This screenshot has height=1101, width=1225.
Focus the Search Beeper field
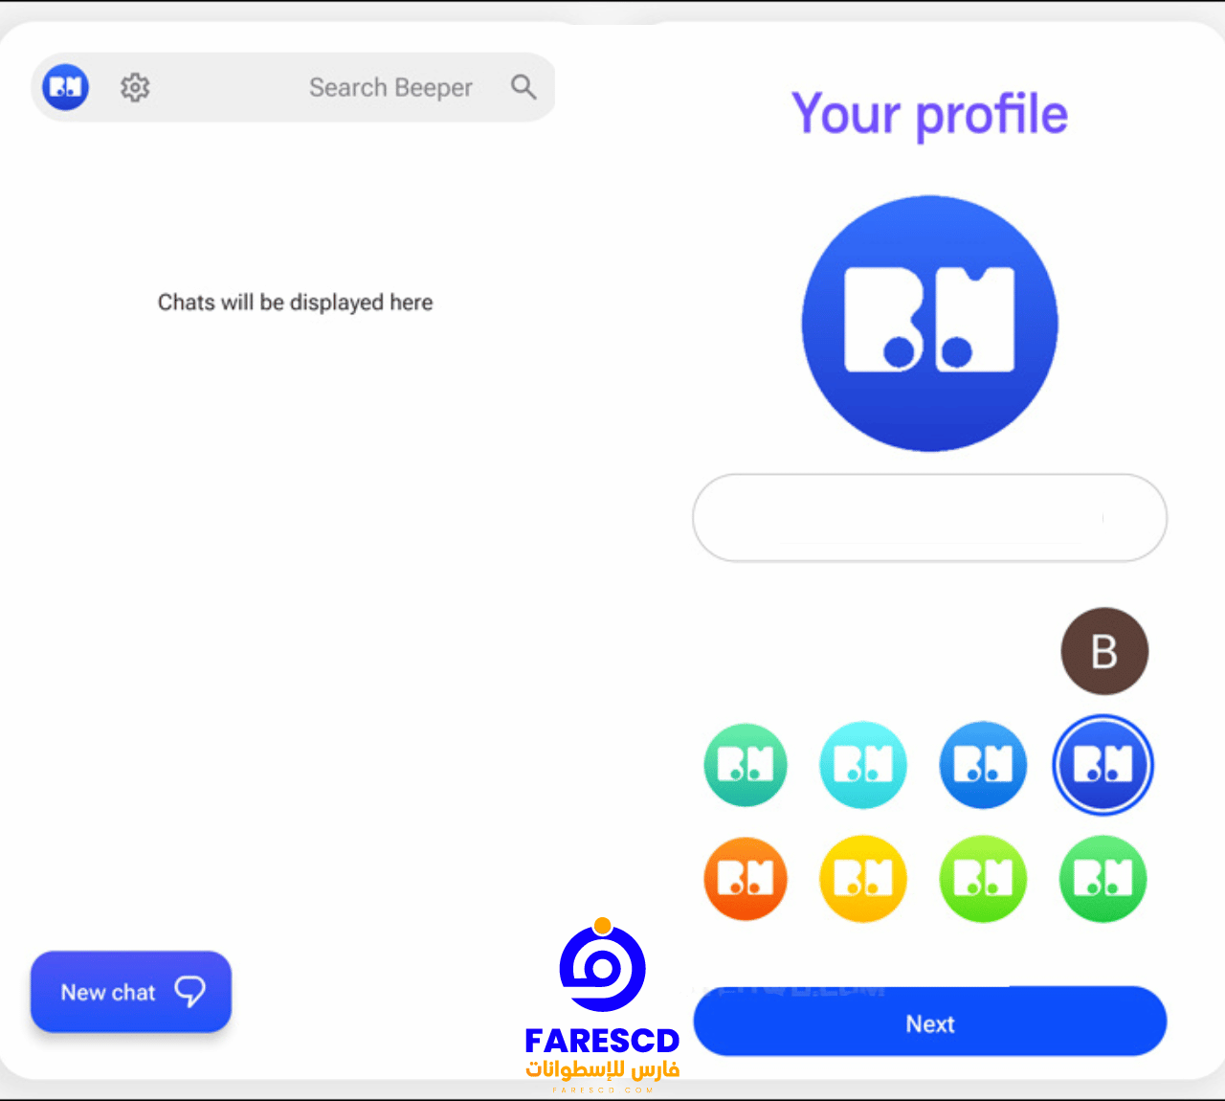coord(293,87)
